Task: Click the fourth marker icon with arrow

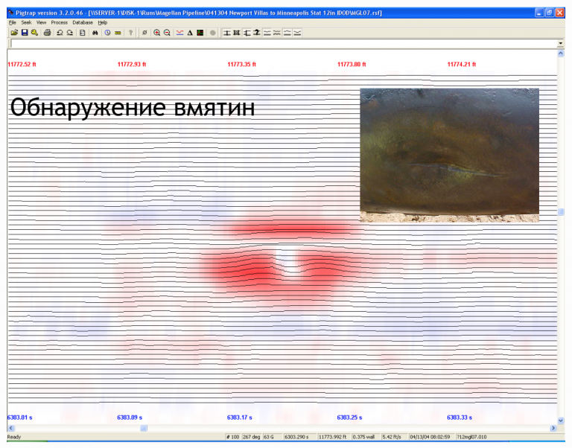Action: tap(257, 33)
